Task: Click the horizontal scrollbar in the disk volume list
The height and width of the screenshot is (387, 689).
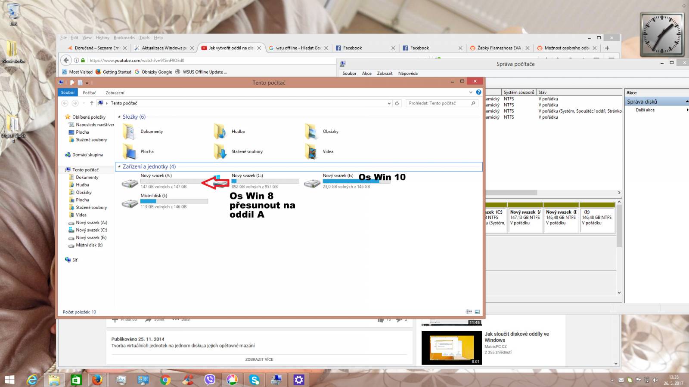Action: [x=512, y=193]
